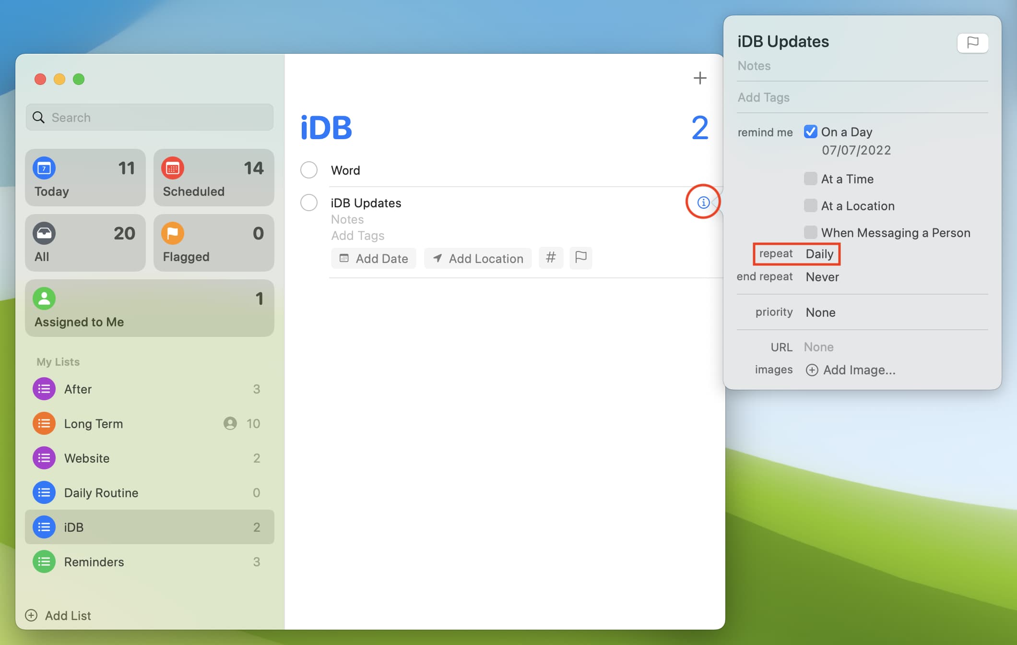Click the red Scheduled calendar icon
Viewport: 1017px width, 645px height.
pyautogui.click(x=173, y=168)
